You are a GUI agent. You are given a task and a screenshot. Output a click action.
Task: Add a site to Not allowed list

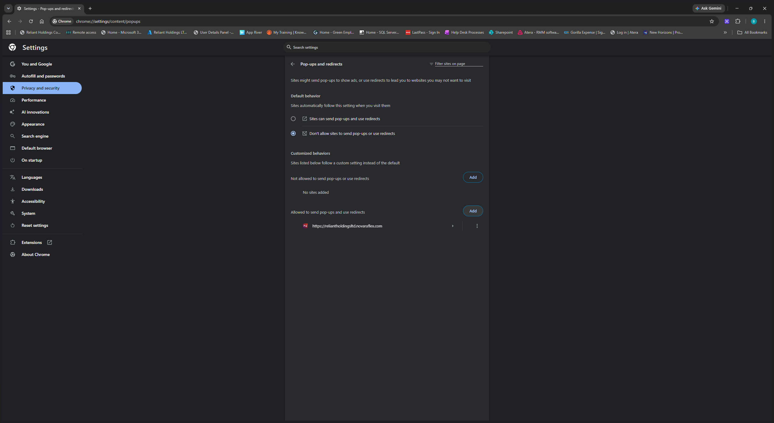[473, 177]
